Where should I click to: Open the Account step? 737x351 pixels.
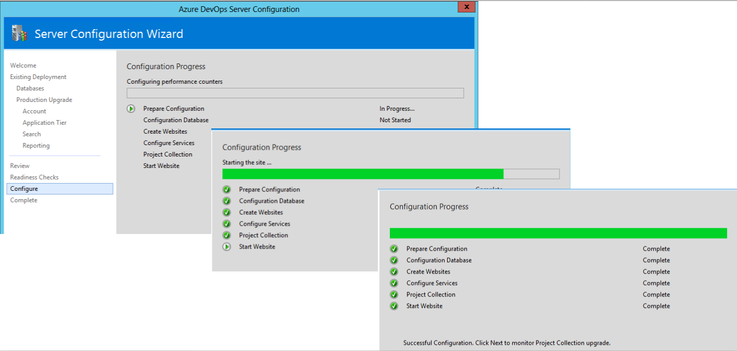pyautogui.click(x=34, y=111)
